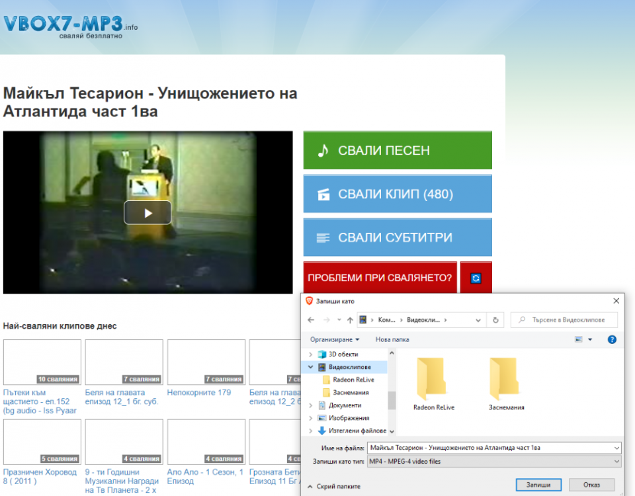Click the Отказ cancel button

coord(591,485)
